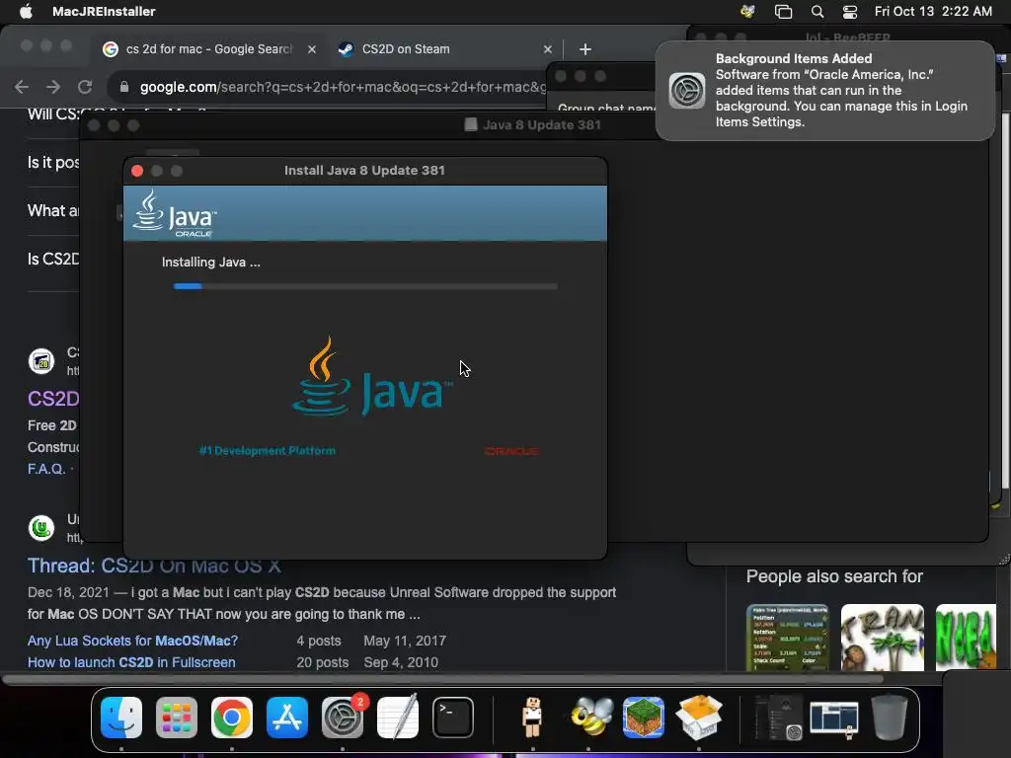This screenshot has height=758, width=1011.
Task: Open 'How to launch CS2D in Fullscreen' link
Action: [131, 662]
